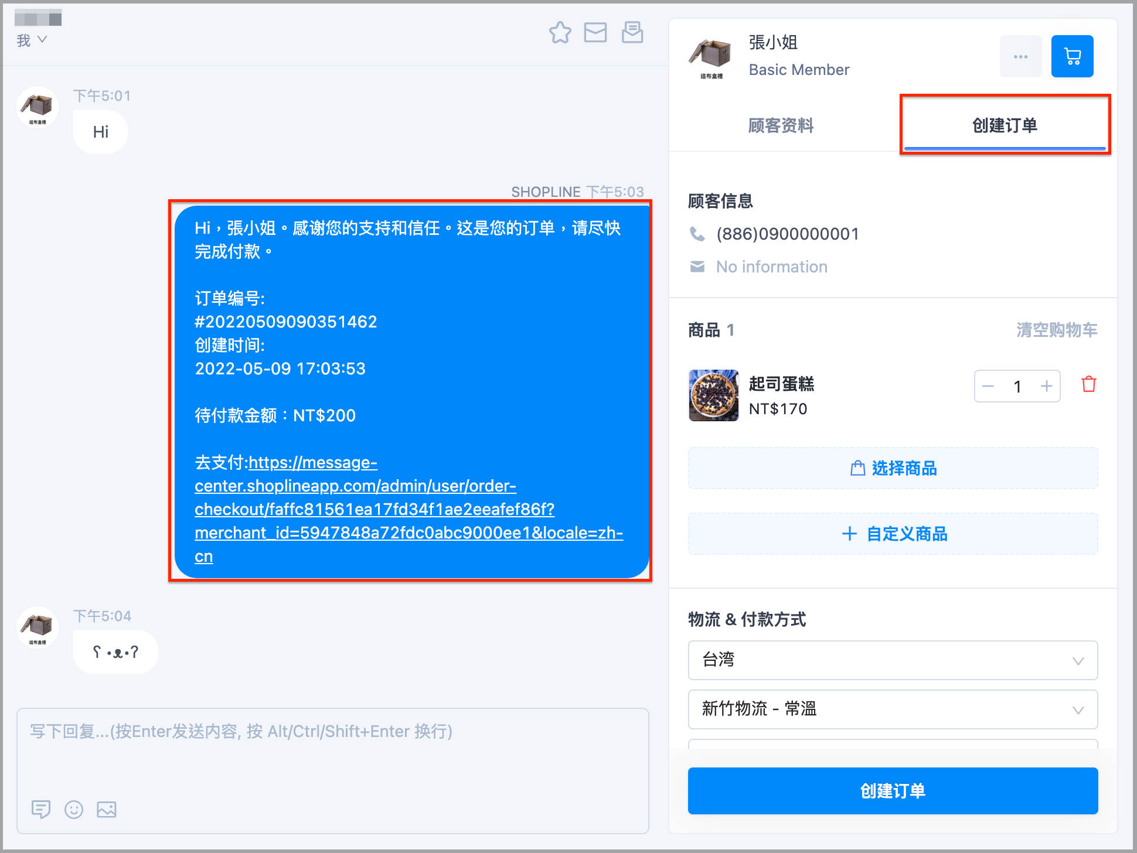Expand the 我 assignee dropdown
This screenshot has width=1137, height=853.
[32, 40]
